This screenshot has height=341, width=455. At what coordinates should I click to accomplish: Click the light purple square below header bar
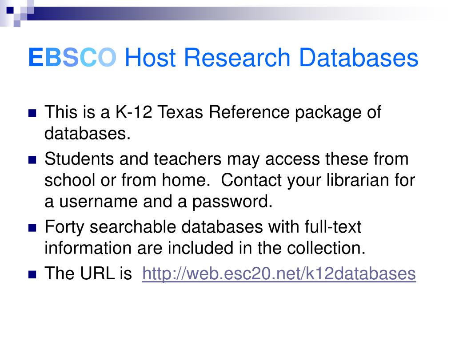(17, 24)
